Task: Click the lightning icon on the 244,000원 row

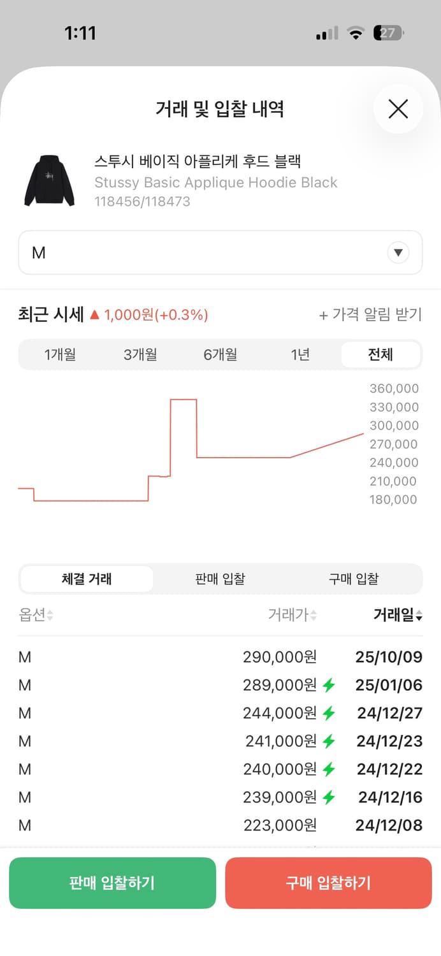Action: click(x=329, y=713)
